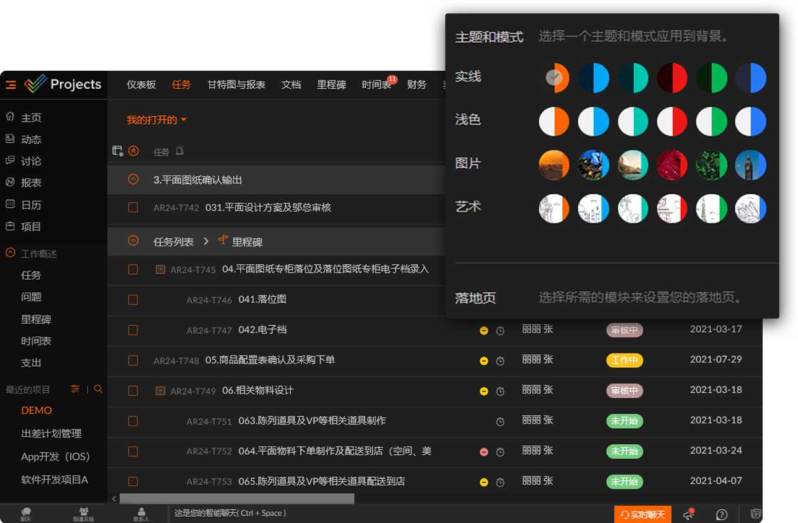Screen dimensions: 798x523
Task: Select the red theme swatch in 浅色 row
Action: click(x=672, y=122)
